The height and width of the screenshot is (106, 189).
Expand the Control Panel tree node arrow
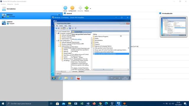pos(61,48)
